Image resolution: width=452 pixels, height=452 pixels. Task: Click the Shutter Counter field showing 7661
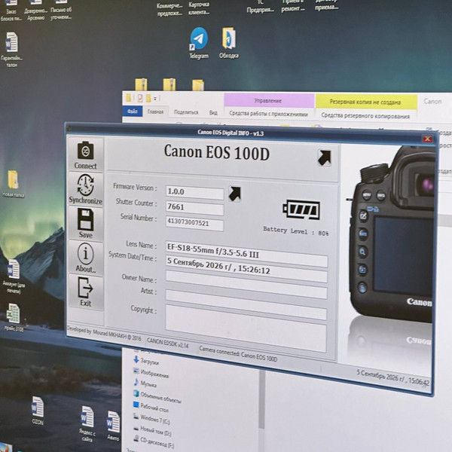[x=194, y=208]
